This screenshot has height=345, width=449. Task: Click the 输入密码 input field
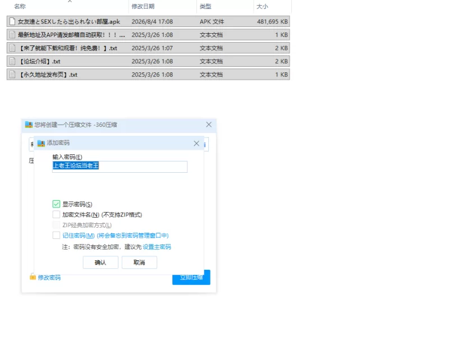(x=120, y=167)
